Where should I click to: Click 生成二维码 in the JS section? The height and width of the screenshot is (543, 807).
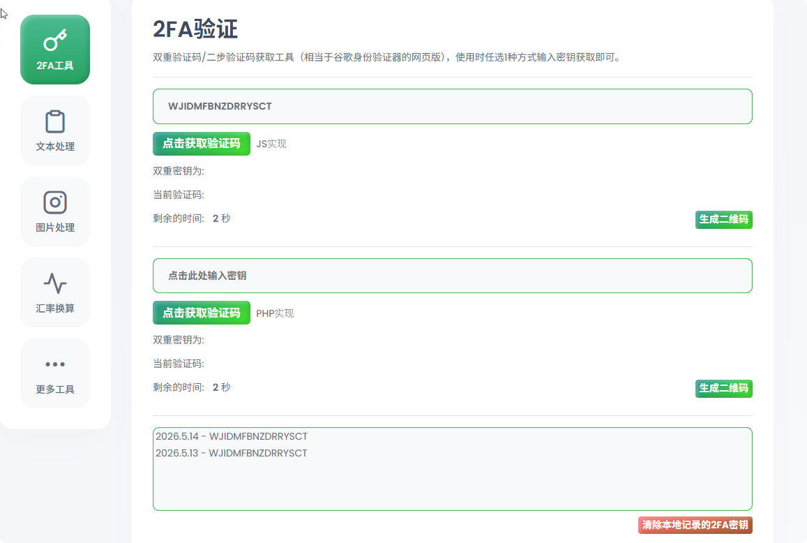coord(723,219)
